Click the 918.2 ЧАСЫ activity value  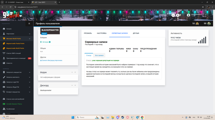point(176,38)
